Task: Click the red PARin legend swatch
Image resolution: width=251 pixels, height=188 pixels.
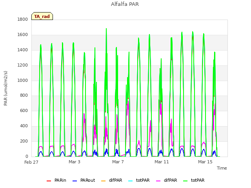Action: click(49, 181)
